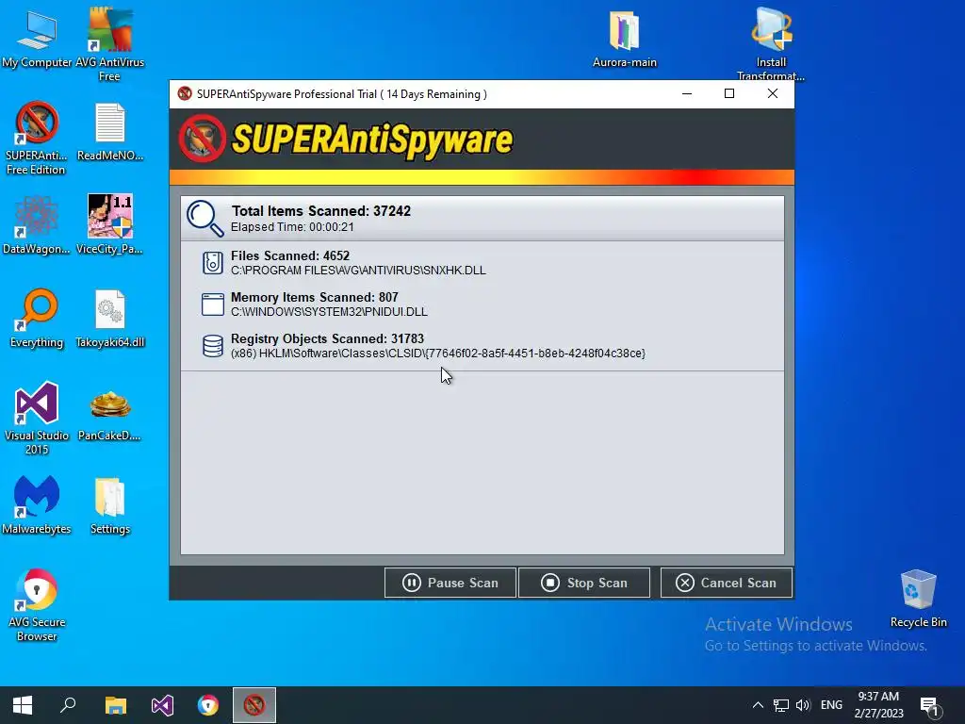This screenshot has height=724, width=965.
Task: Open the Everything search shortcut
Action: tap(37, 319)
